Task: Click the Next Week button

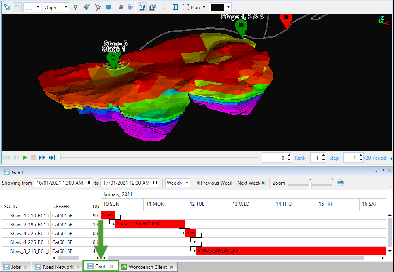Action: tap(251, 183)
